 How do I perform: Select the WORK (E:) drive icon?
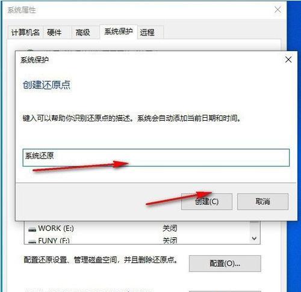(x=32, y=230)
